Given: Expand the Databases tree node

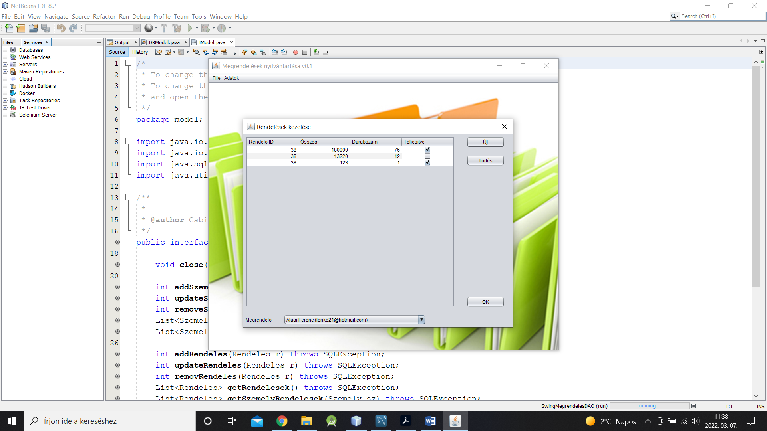Looking at the screenshot, I should 5,50.
